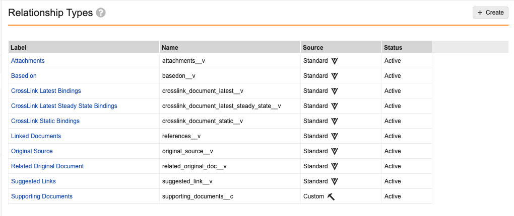This screenshot has height=216, width=514.
Task: Click the Veeva icon in Original Source row
Action: [x=335, y=151]
